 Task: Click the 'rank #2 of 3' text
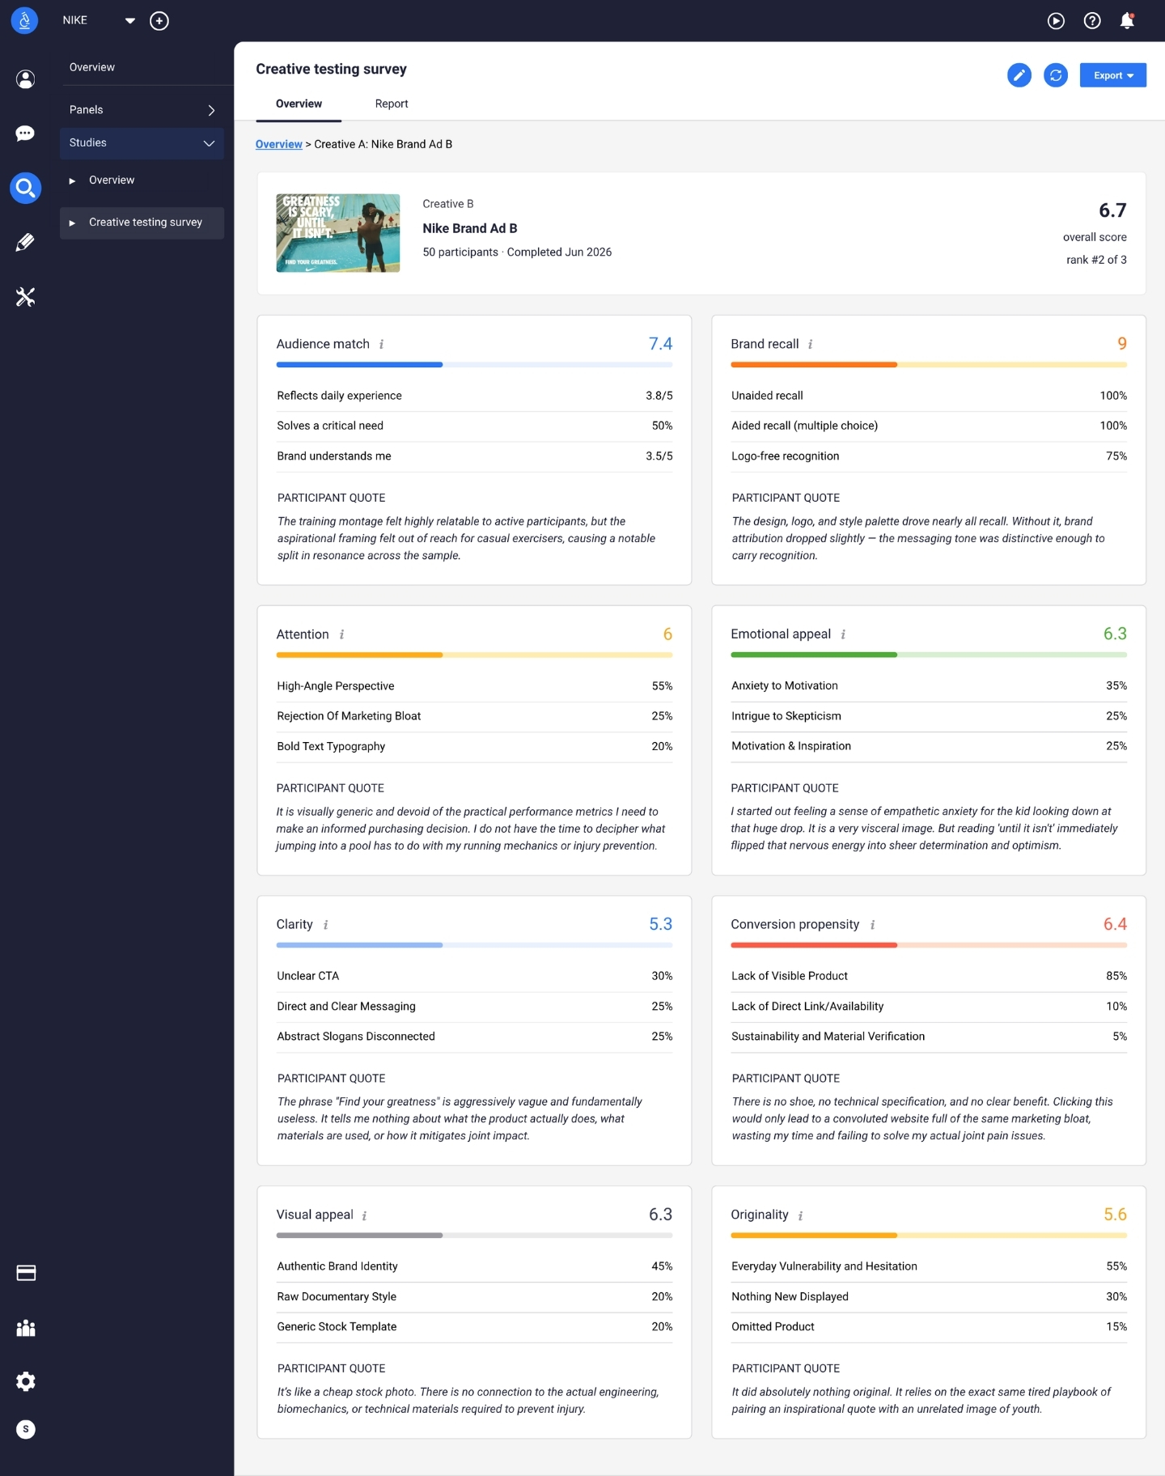1096,260
